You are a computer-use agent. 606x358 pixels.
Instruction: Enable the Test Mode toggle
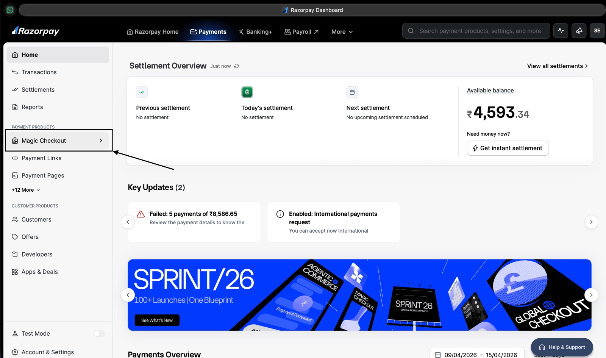[x=99, y=333]
